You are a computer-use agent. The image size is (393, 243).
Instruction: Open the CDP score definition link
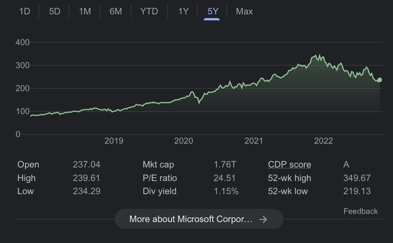point(289,165)
